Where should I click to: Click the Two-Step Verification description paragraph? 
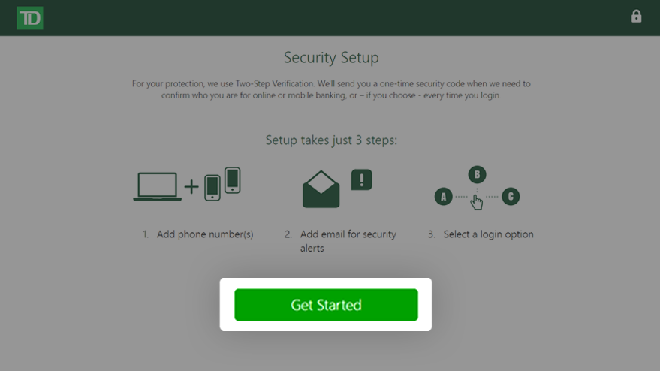click(x=331, y=89)
